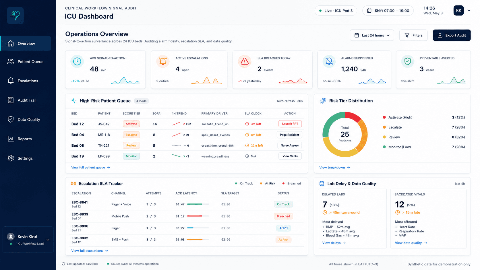The image size is (480, 270).
Task: Open the View delays link
Action: [334, 243]
